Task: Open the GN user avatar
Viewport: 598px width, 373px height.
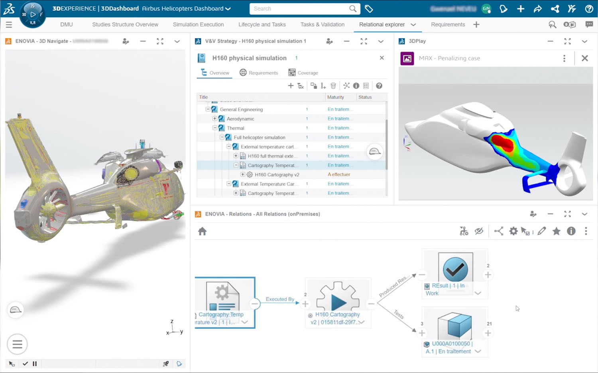Action: (x=486, y=9)
